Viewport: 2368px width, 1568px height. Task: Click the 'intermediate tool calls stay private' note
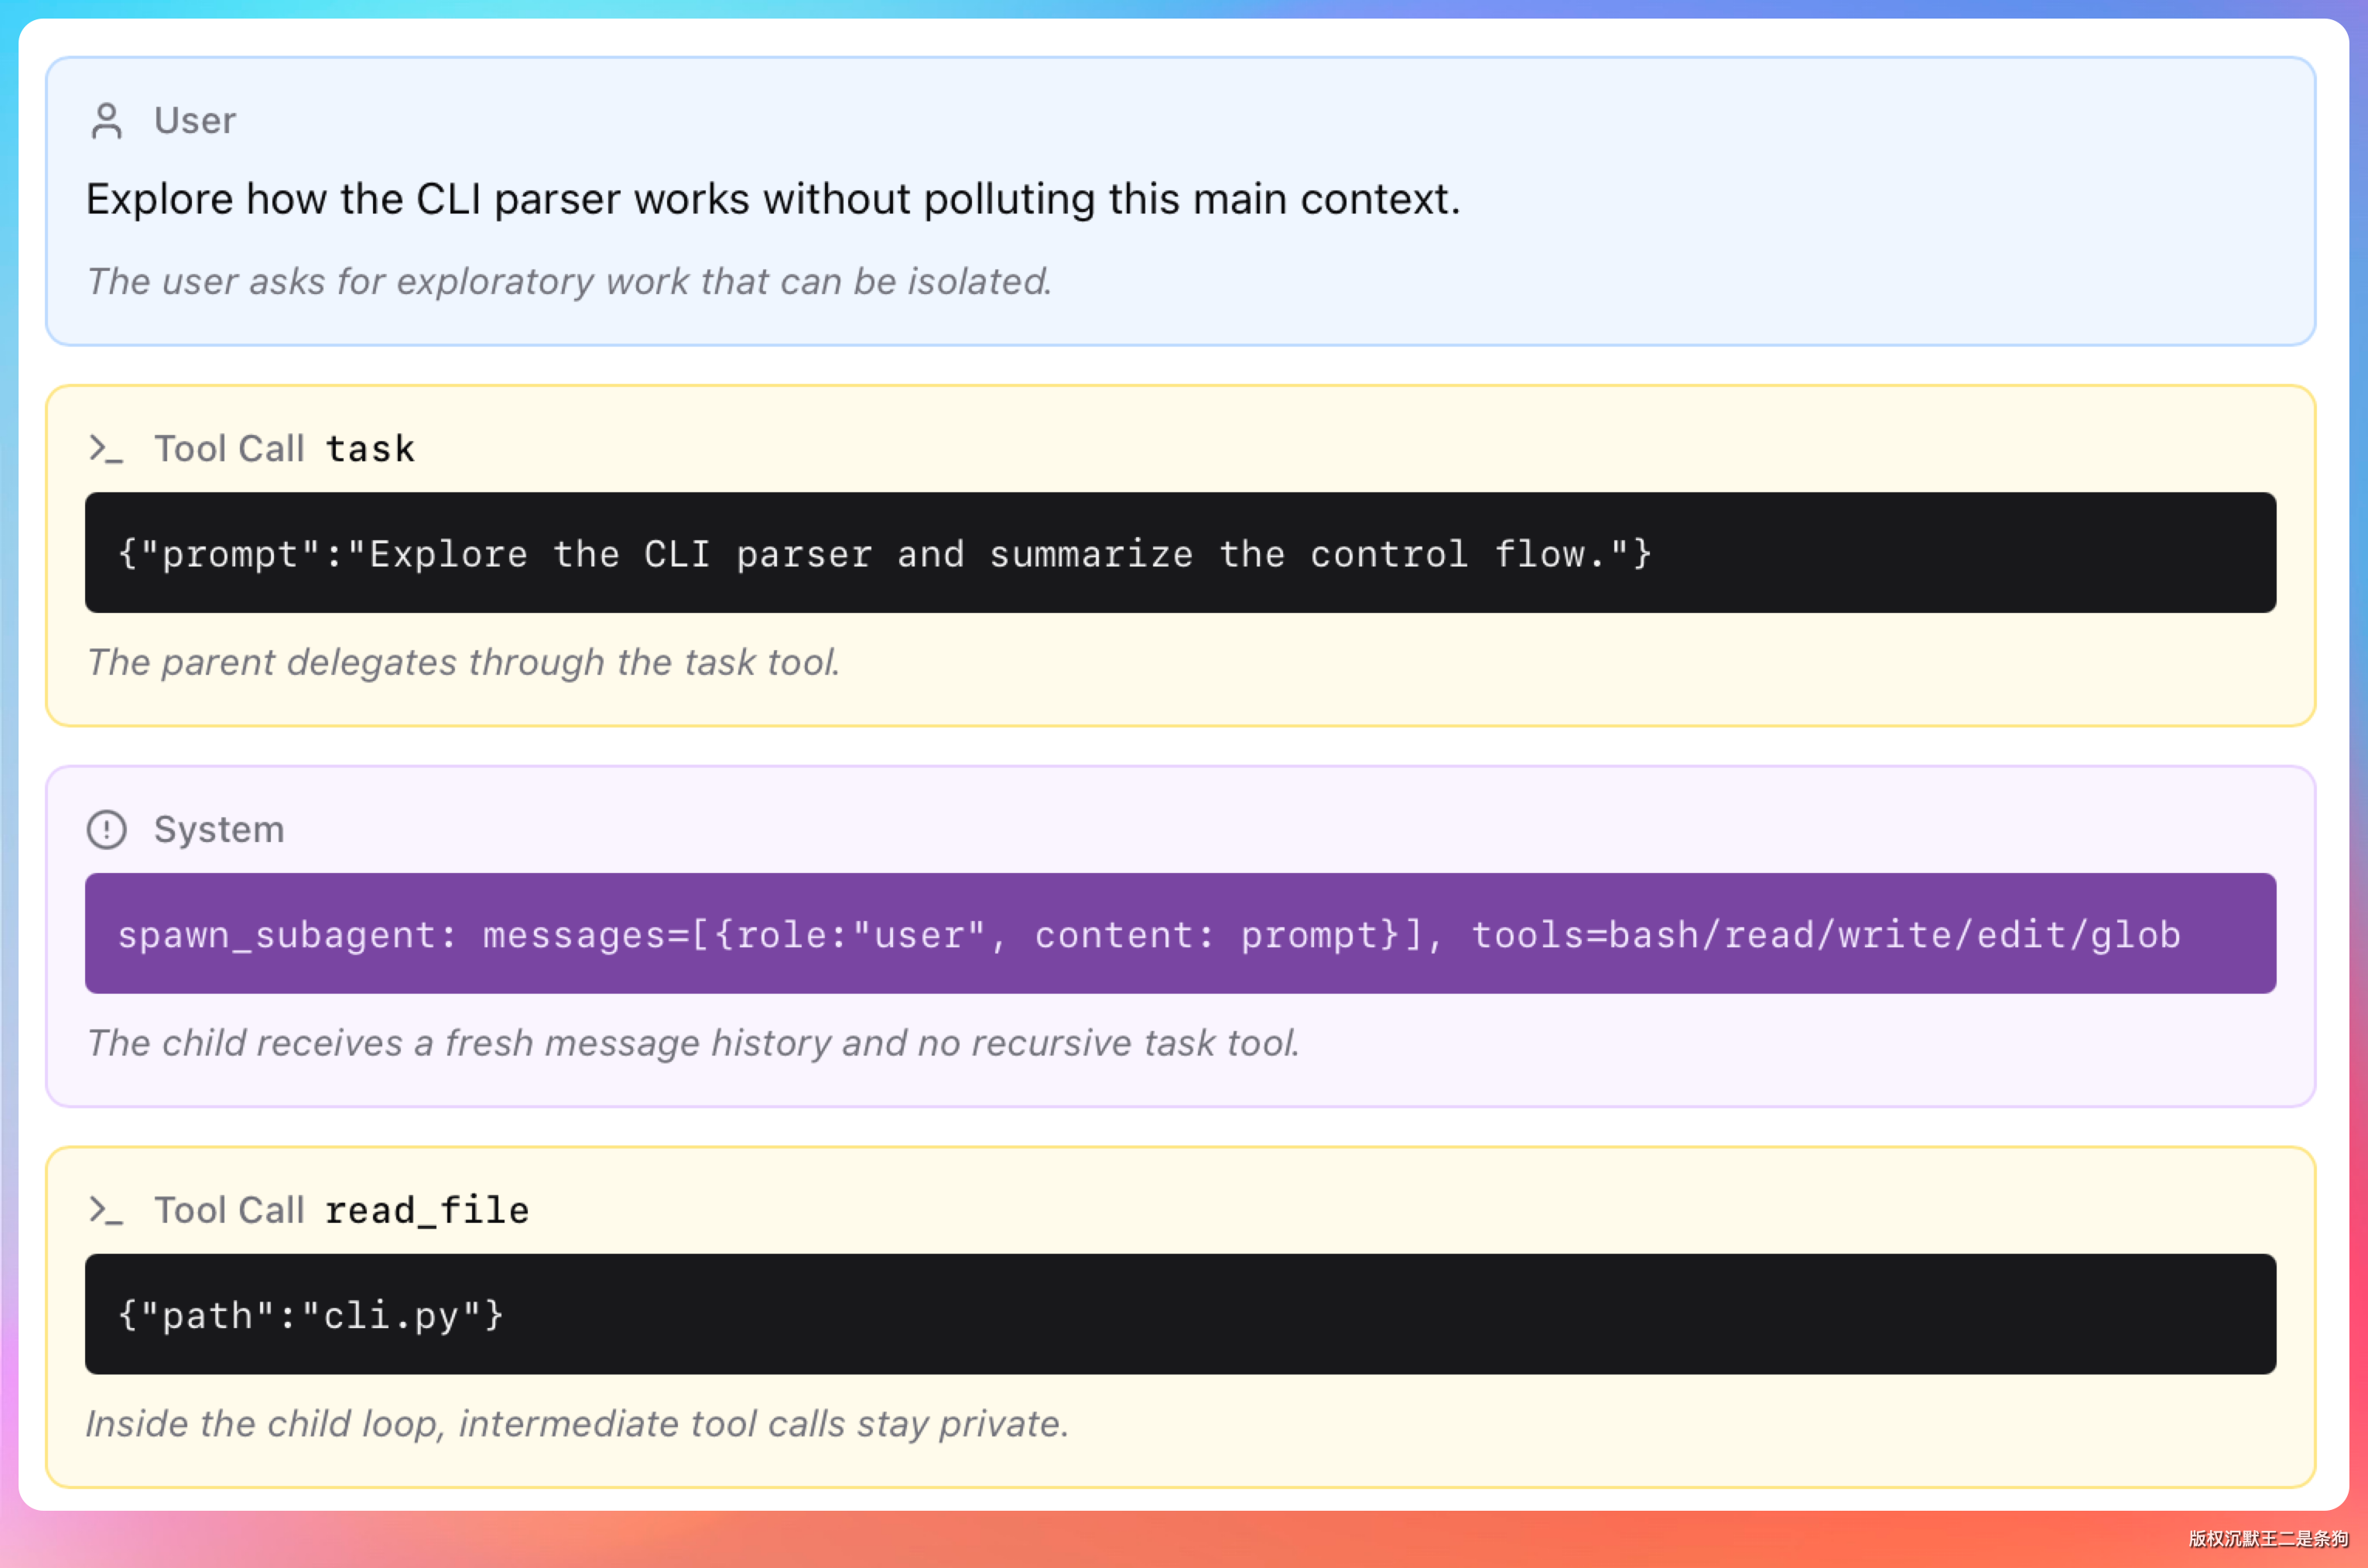[577, 1423]
